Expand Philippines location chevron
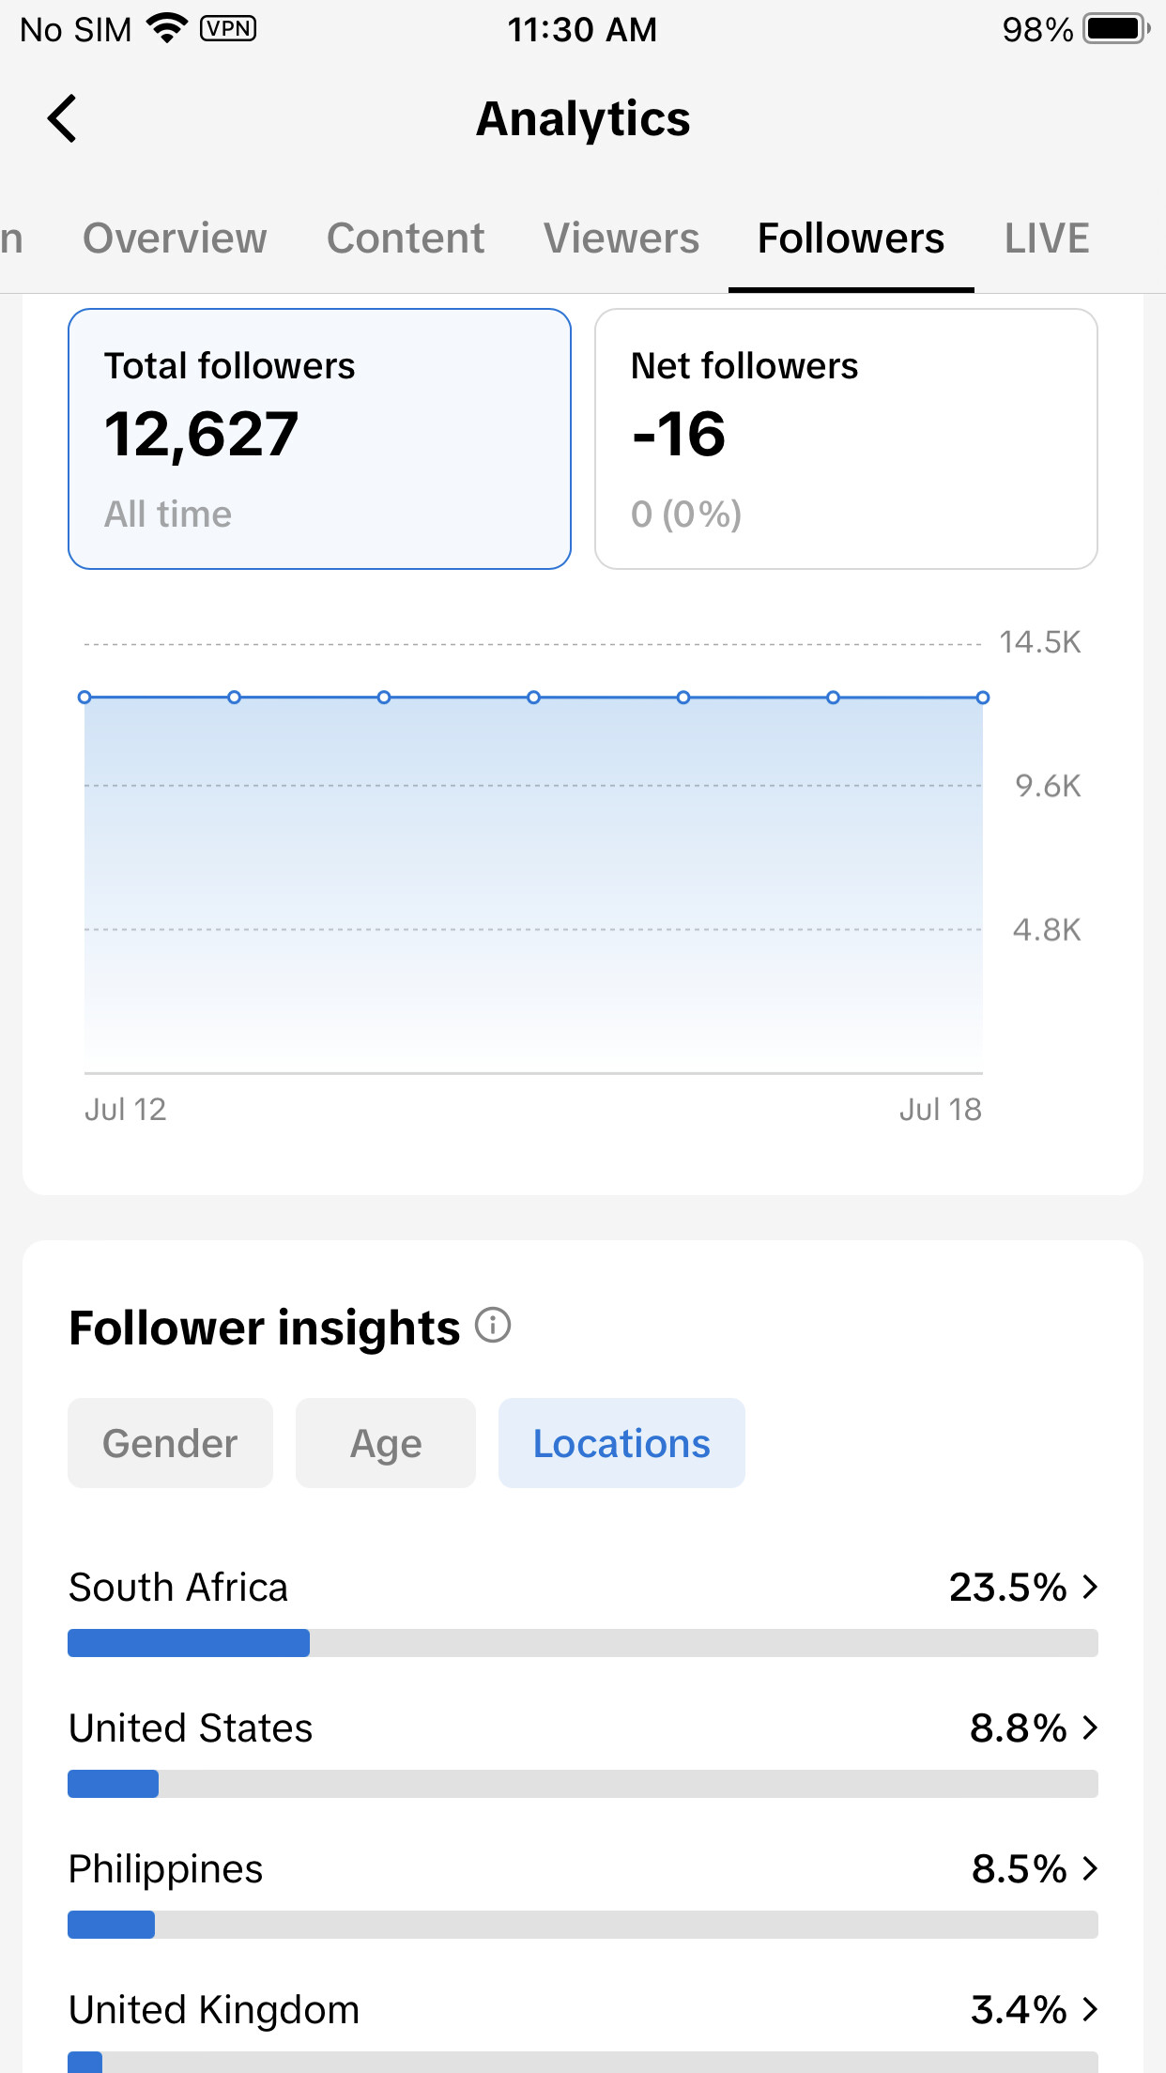The width and height of the screenshot is (1166, 2073). pyautogui.click(x=1089, y=1868)
